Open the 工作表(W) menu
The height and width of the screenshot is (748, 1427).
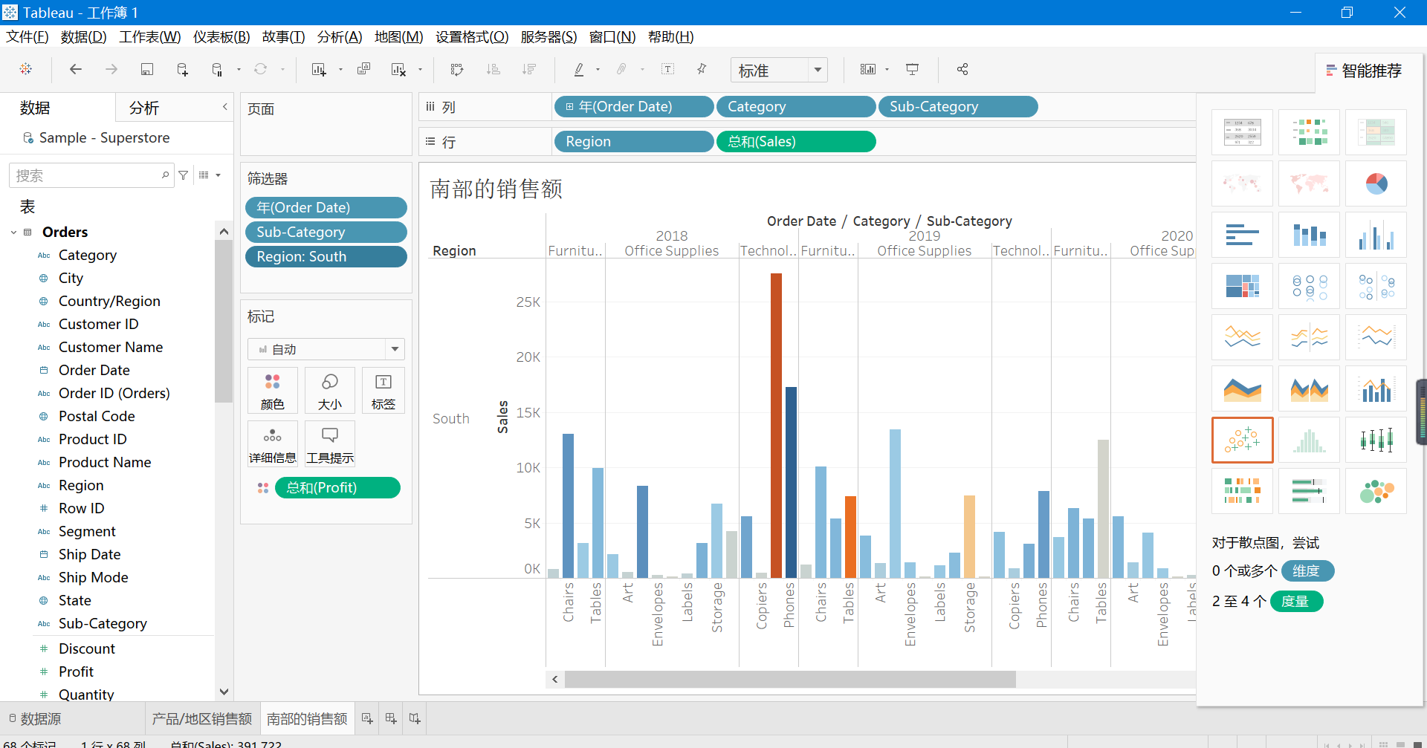[149, 36]
